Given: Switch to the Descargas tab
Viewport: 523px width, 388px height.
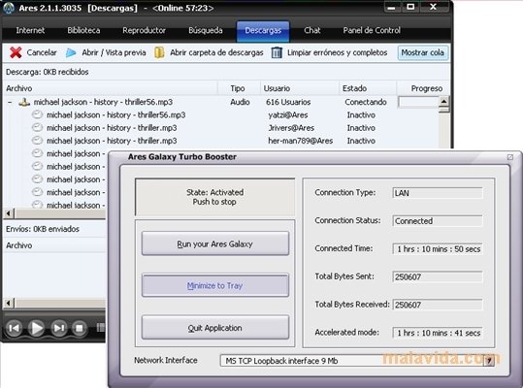Looking at the screenshot, I should tap(263, 31).
